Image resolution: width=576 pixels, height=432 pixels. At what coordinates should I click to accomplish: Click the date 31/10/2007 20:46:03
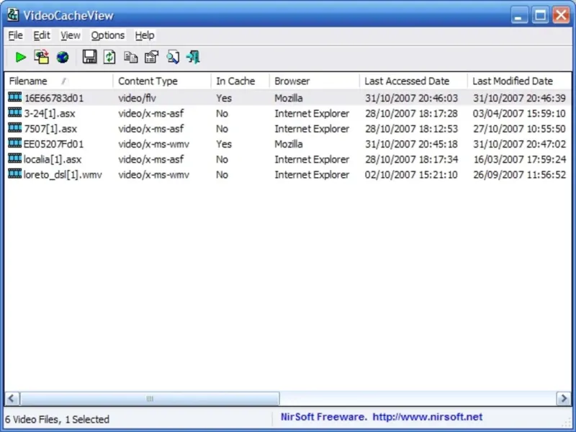tap(411, 98)
